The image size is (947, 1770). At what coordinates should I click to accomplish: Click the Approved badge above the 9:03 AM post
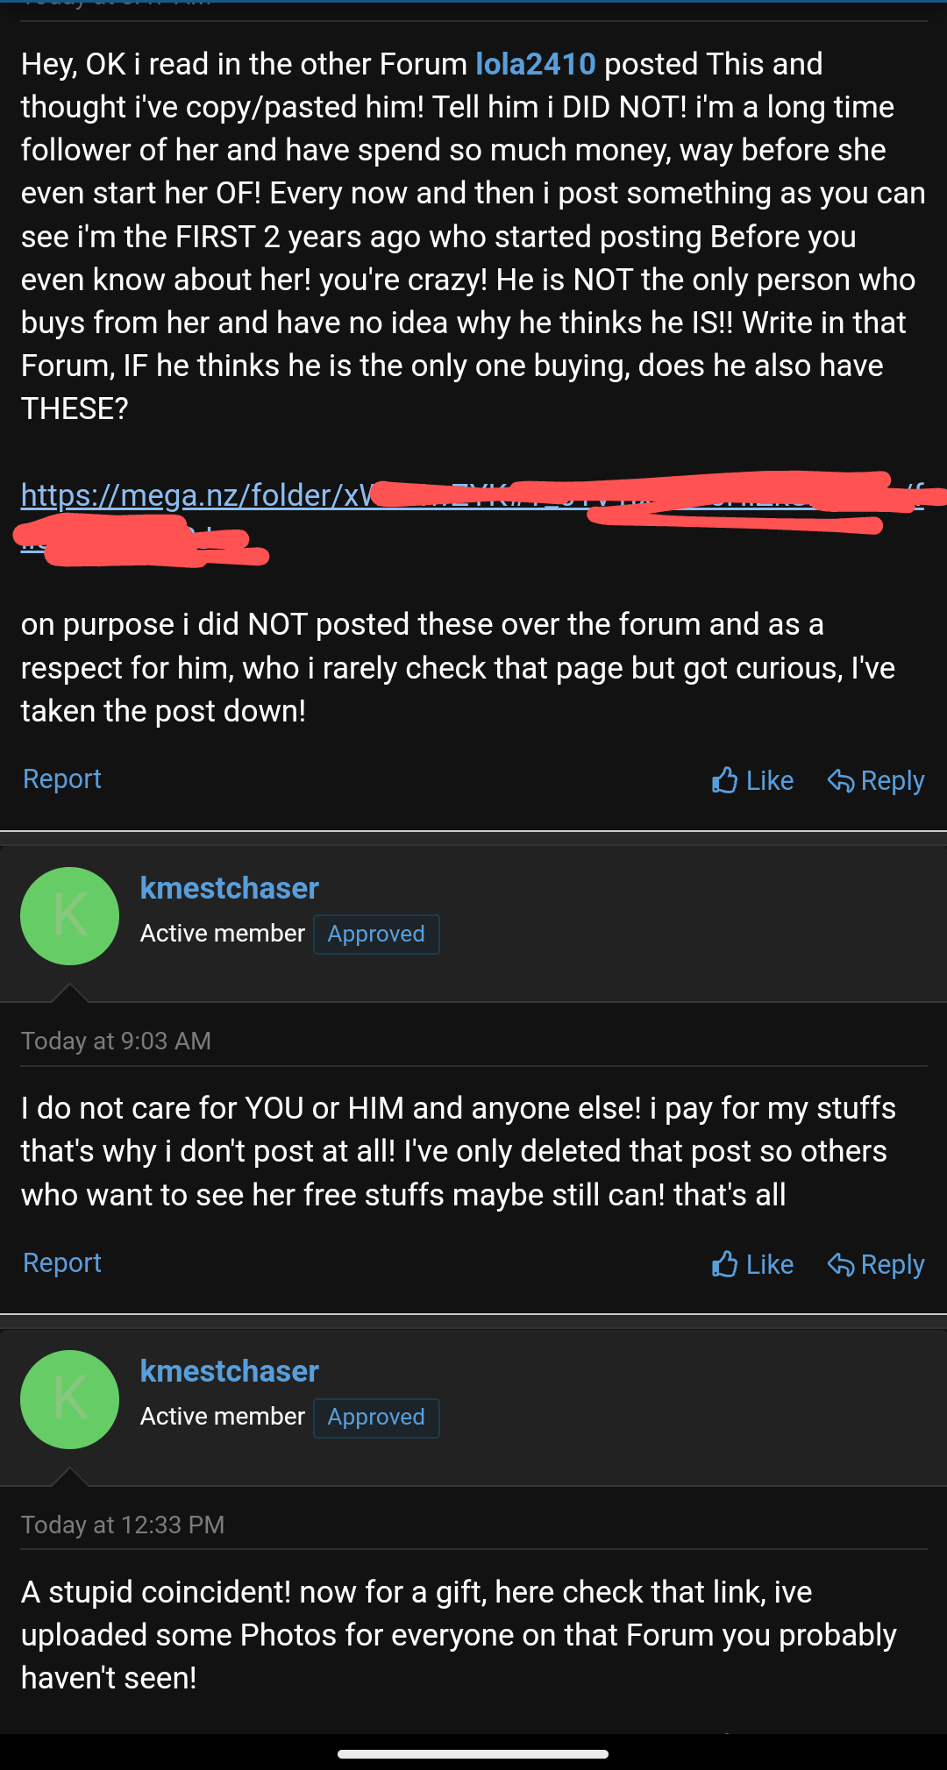[x=376, y=935]
